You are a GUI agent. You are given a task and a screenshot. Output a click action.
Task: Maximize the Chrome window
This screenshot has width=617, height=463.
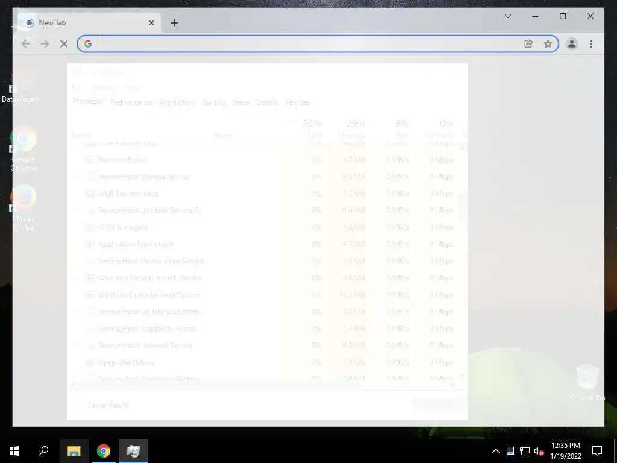563,16
